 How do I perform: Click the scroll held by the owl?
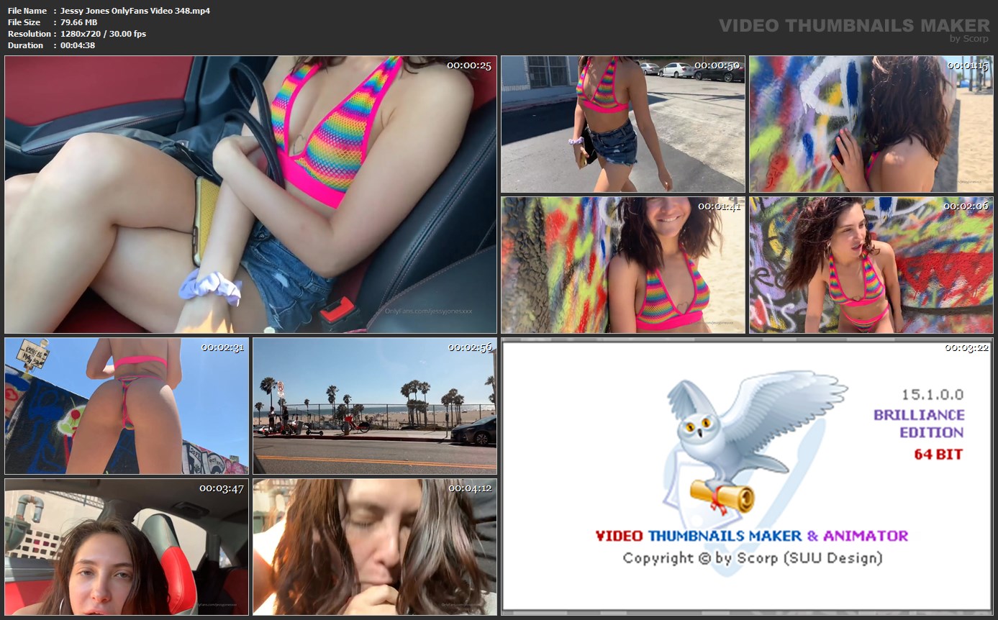click(722, 496)
